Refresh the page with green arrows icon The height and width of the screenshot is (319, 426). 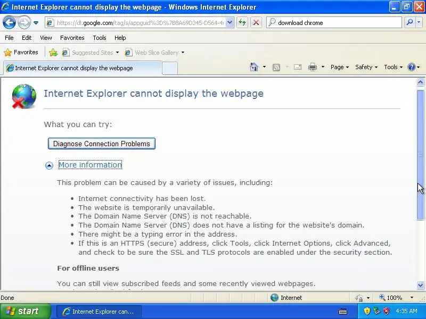242,22
